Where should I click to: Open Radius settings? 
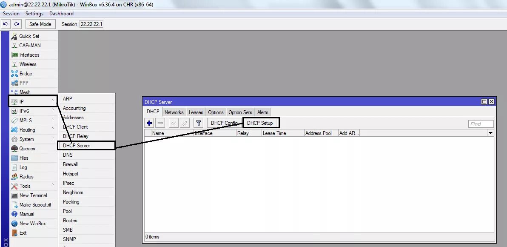(x=26, y=177)
